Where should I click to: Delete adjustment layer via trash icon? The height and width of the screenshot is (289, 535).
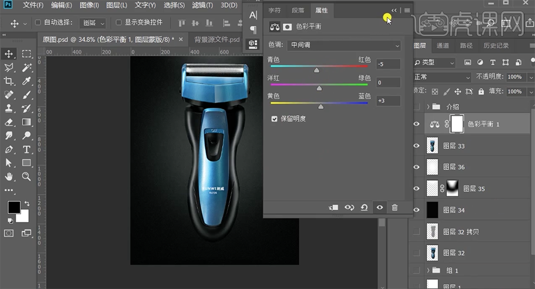(x=394, y=208)
